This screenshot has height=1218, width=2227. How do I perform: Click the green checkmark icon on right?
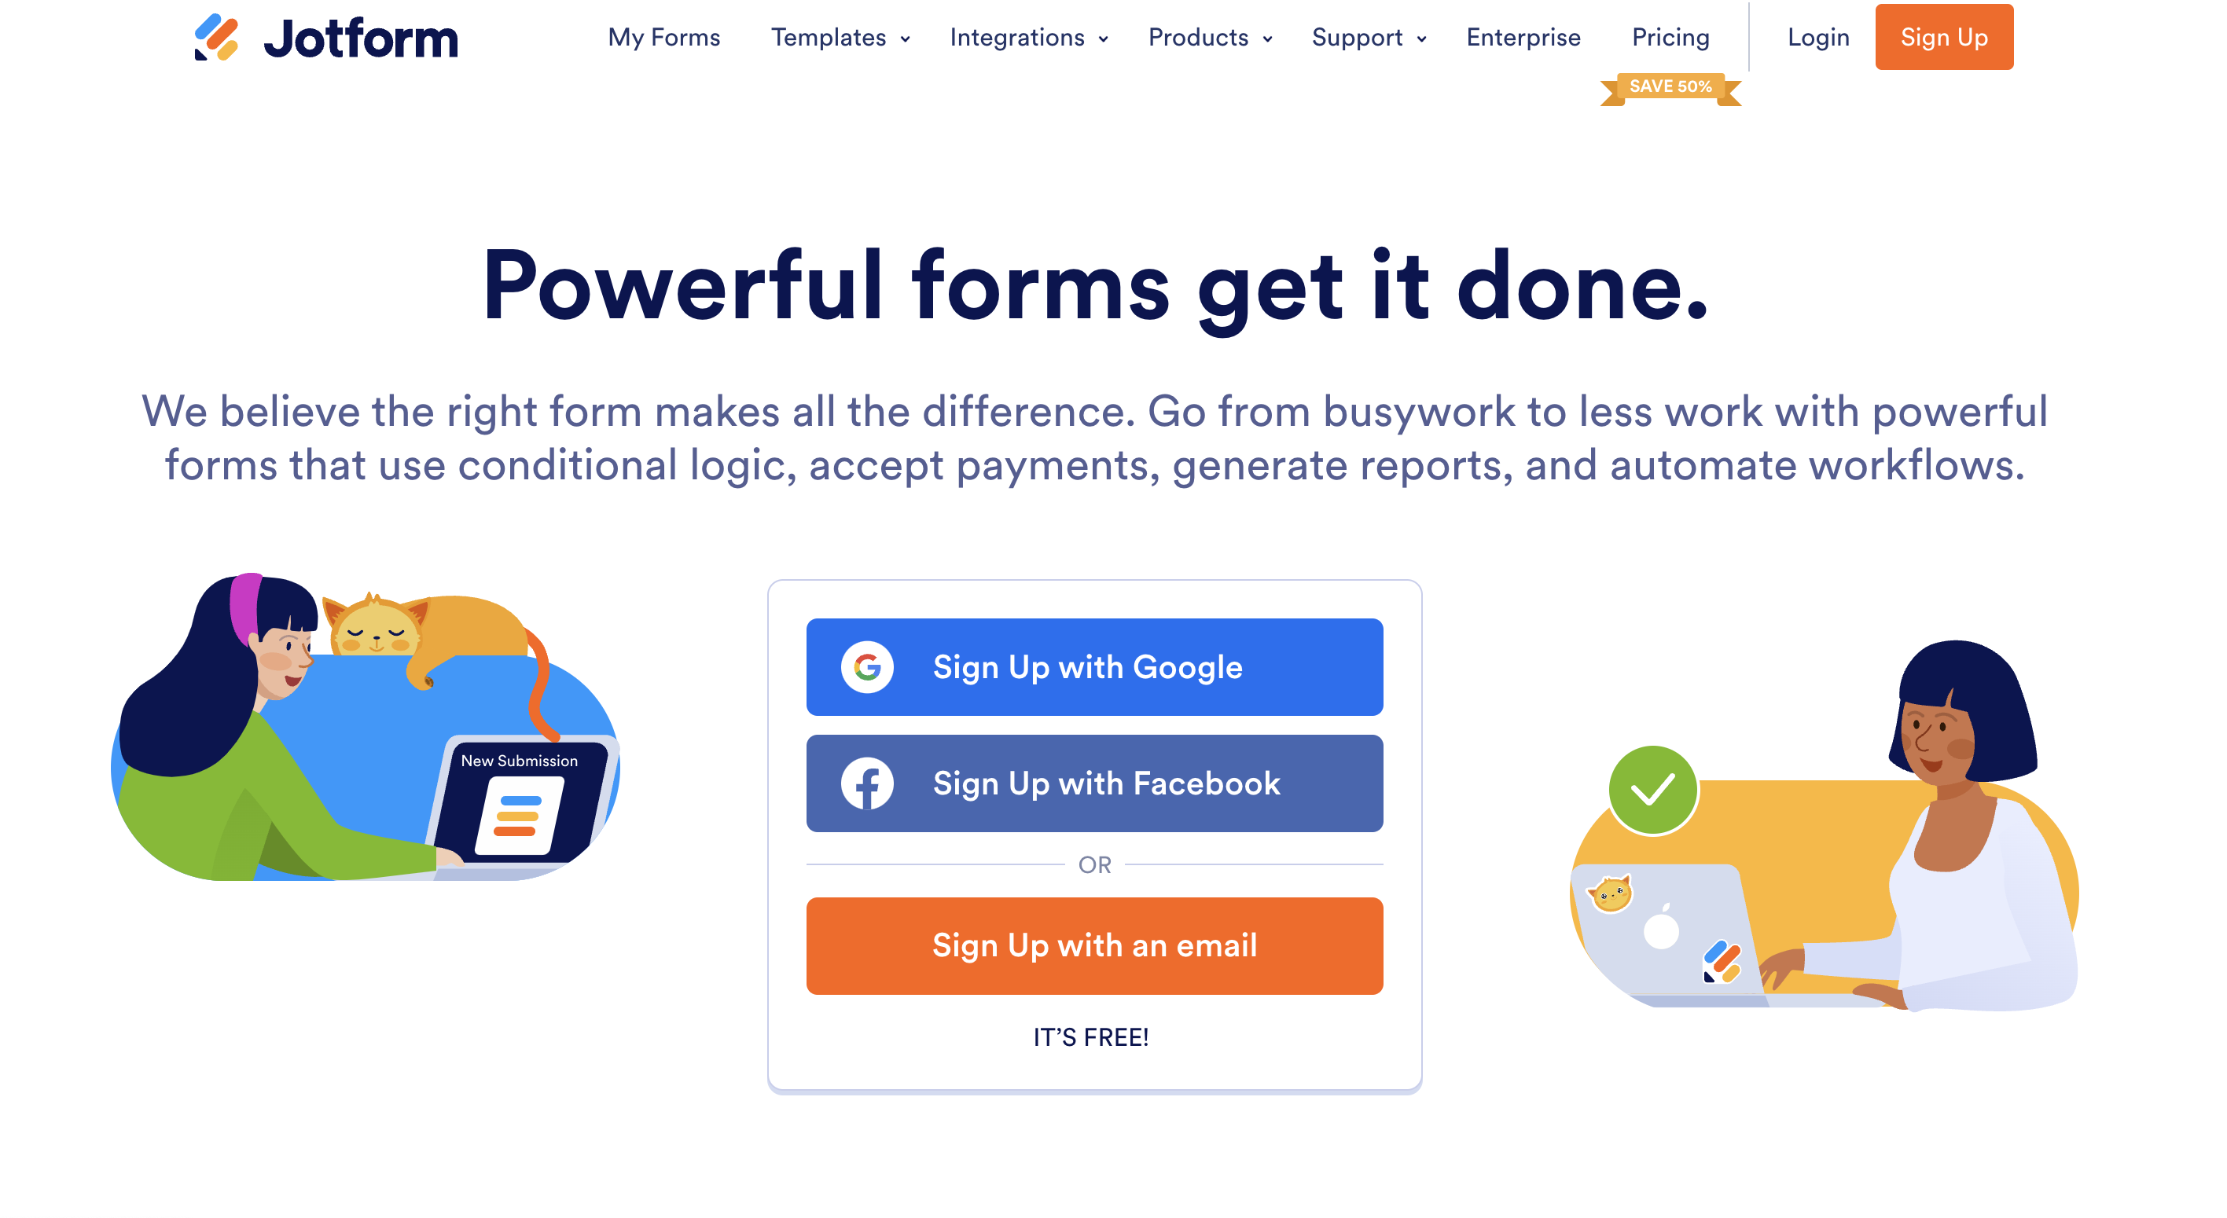coord(1652,786)
